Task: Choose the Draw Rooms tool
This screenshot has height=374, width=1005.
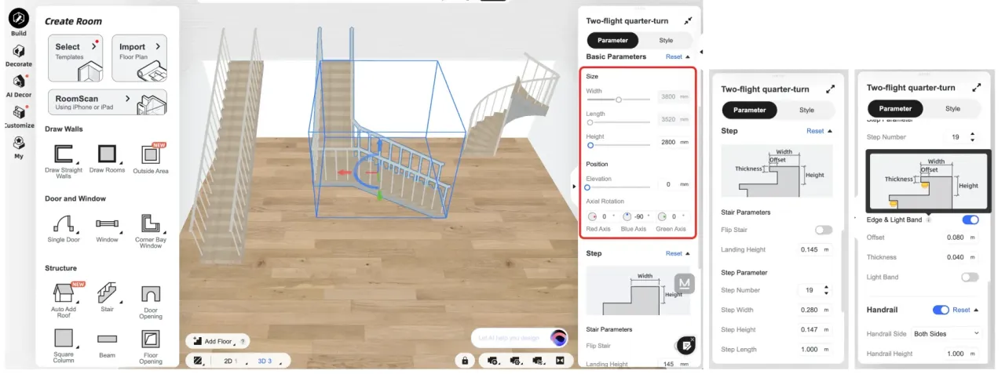Action: (107, 154)
